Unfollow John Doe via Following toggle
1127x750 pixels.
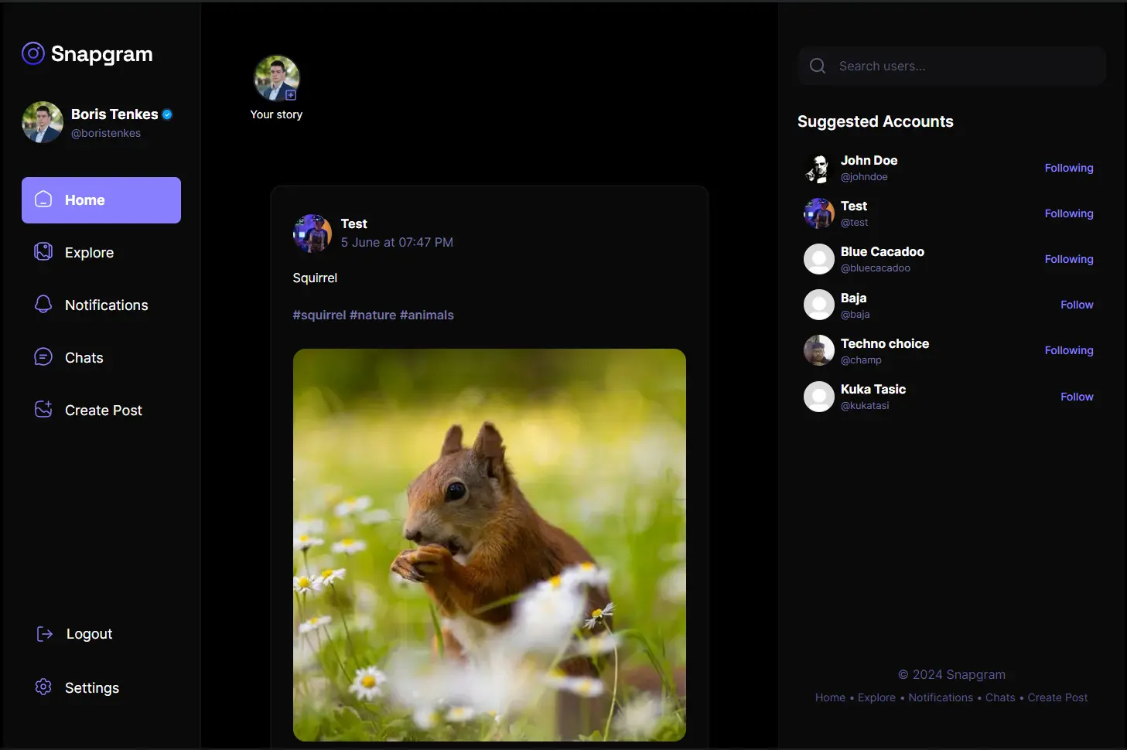click(x=1068, y=169)
